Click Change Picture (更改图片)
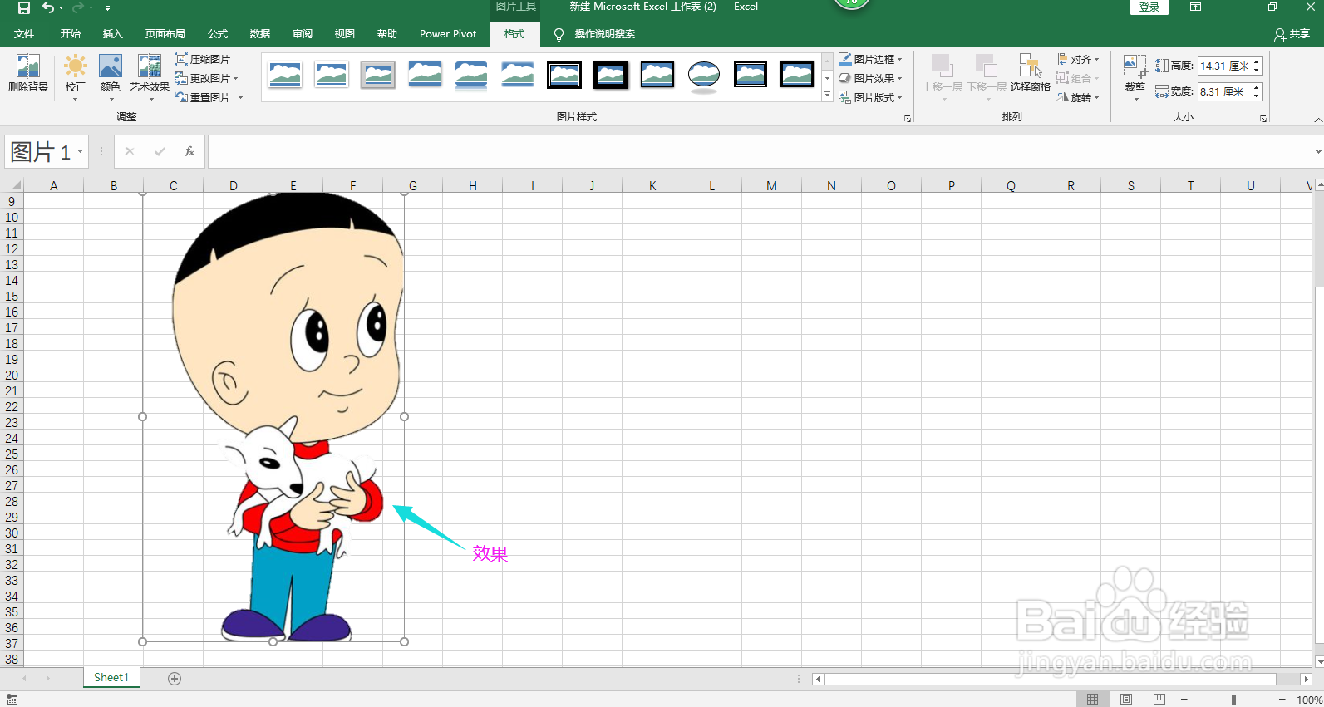 (x=206, y=78)
